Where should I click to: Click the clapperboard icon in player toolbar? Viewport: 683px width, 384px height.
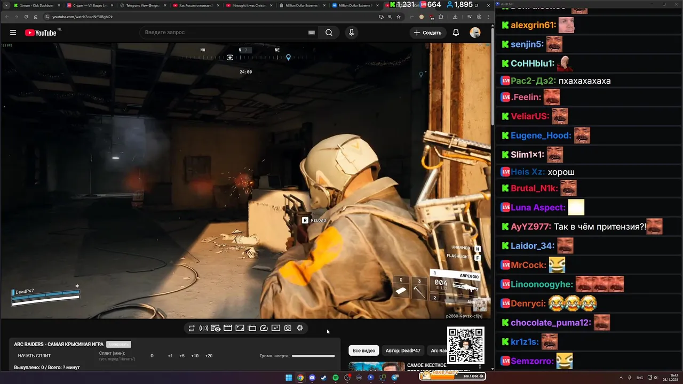tap(228, 328)
